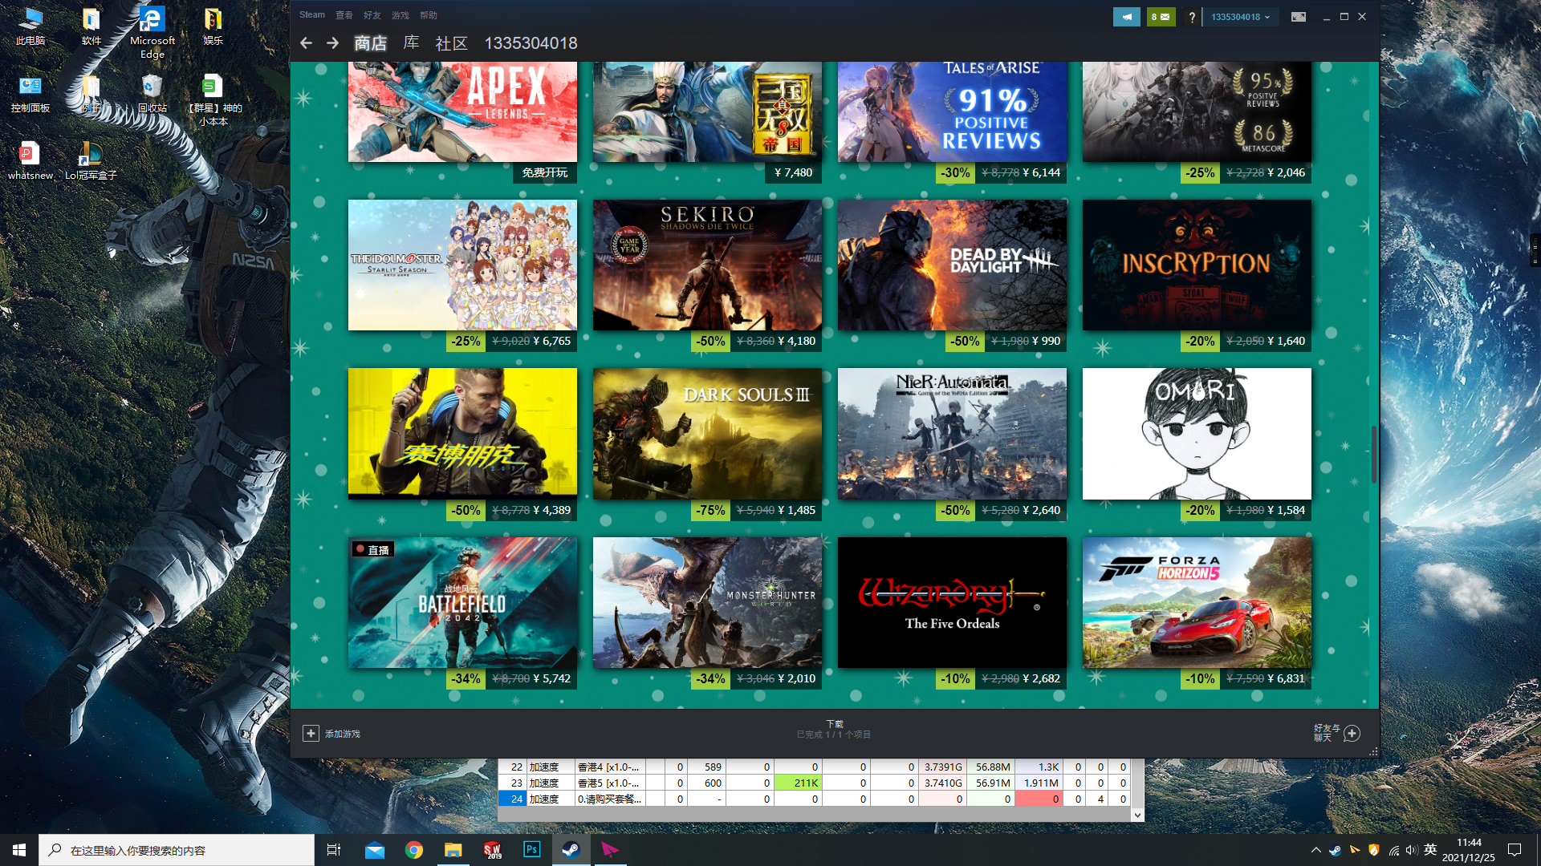Click the plus icon to add a game

click(311, 734)
